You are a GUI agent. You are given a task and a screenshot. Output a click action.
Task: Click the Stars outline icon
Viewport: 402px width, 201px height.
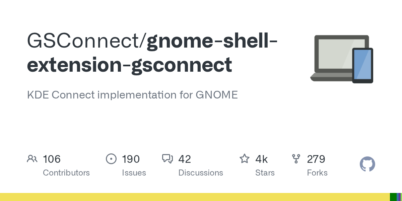pyautogui.click(x=245, y=158)
